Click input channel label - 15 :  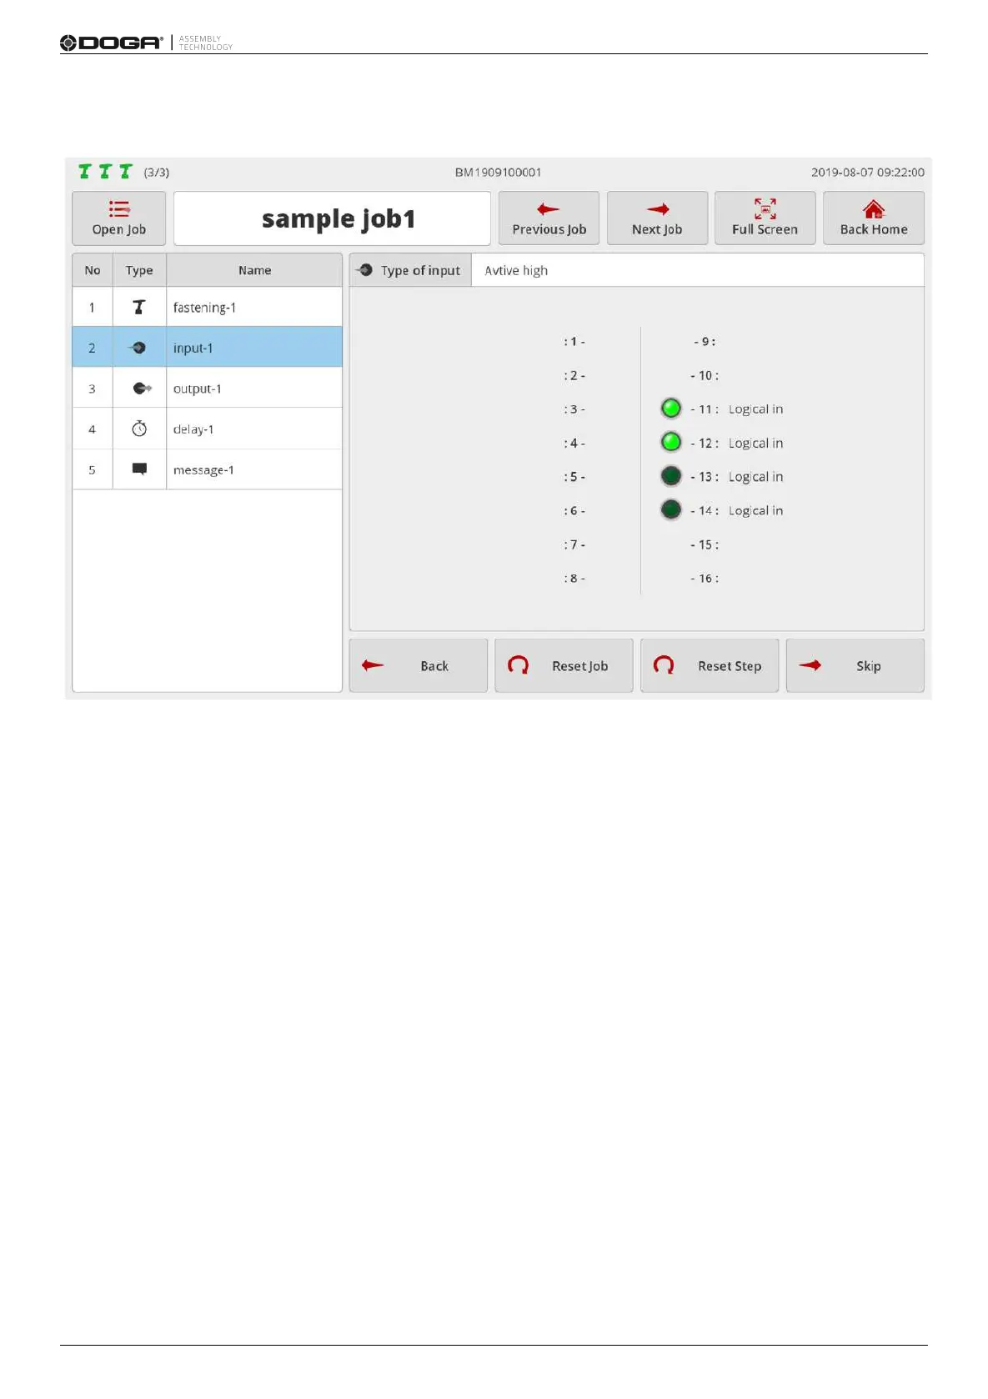(705, 544)
